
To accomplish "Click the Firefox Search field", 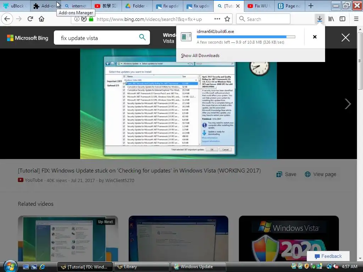I will (263, 19).
